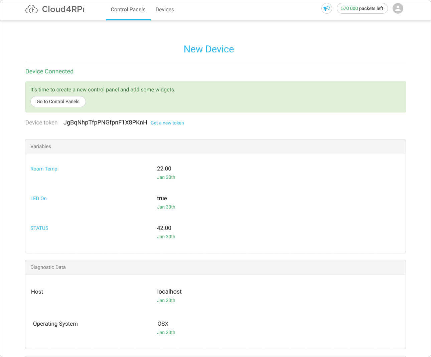Open the megaphone announcements icon

[x=327, y=8]
